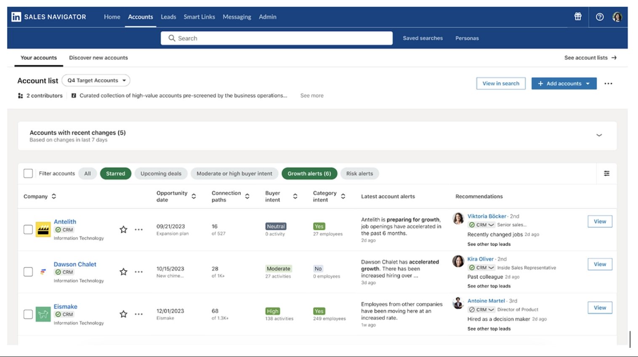Go to the Home tab
The image size is (638, 357).
(112, 17)
